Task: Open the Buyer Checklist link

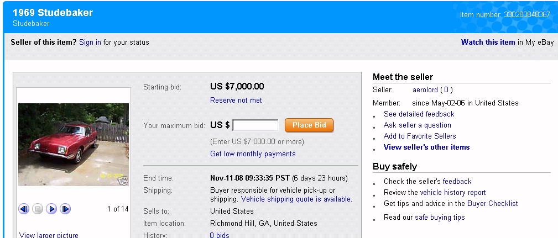Action: pos(493,204)
